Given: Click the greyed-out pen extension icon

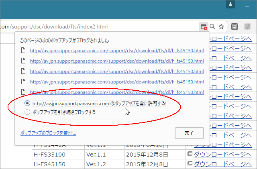Looking at the screenshot, I should [247, 26].
